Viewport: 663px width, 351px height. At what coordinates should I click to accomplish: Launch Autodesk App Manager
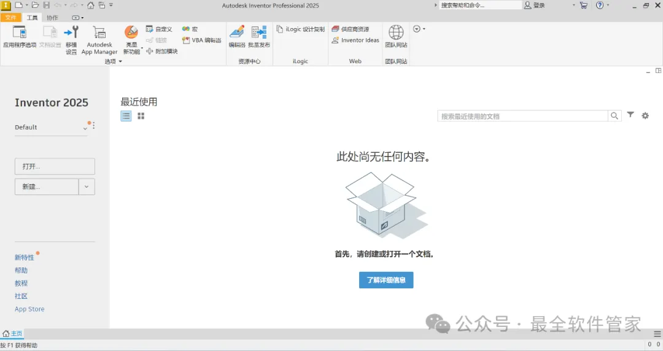coord(99,40)
